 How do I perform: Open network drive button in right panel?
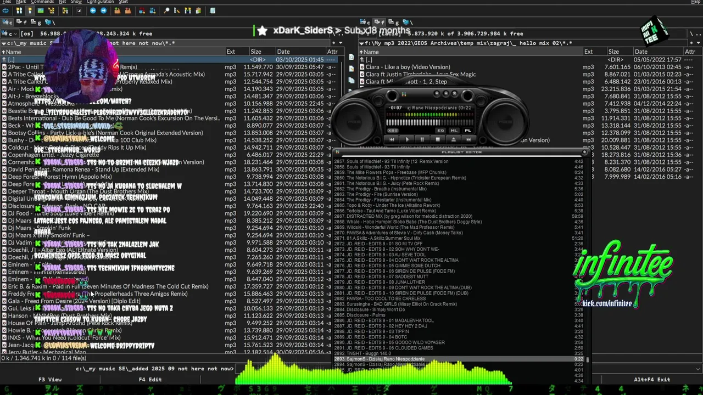click(x=408, y=22)
